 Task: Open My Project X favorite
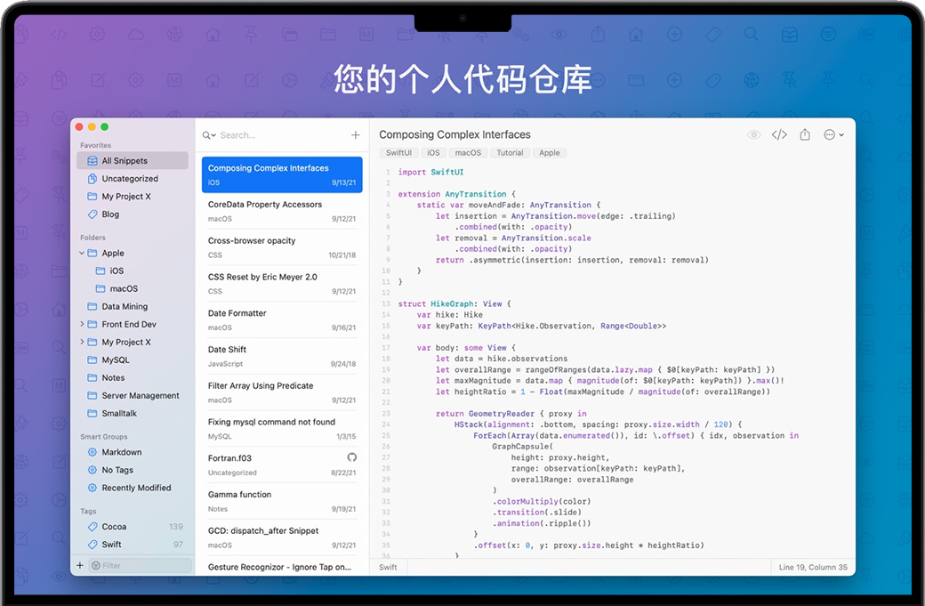(133, 196)
